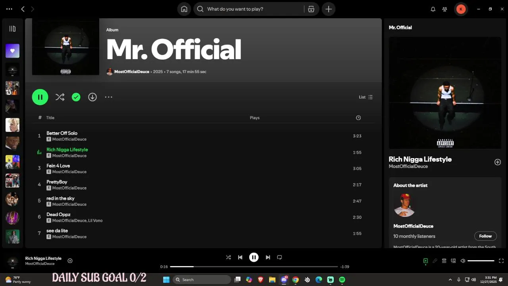This screenshot has width=508, height=286.
Task: Open Friend Activity icon
Action: (x=445, y=9)
